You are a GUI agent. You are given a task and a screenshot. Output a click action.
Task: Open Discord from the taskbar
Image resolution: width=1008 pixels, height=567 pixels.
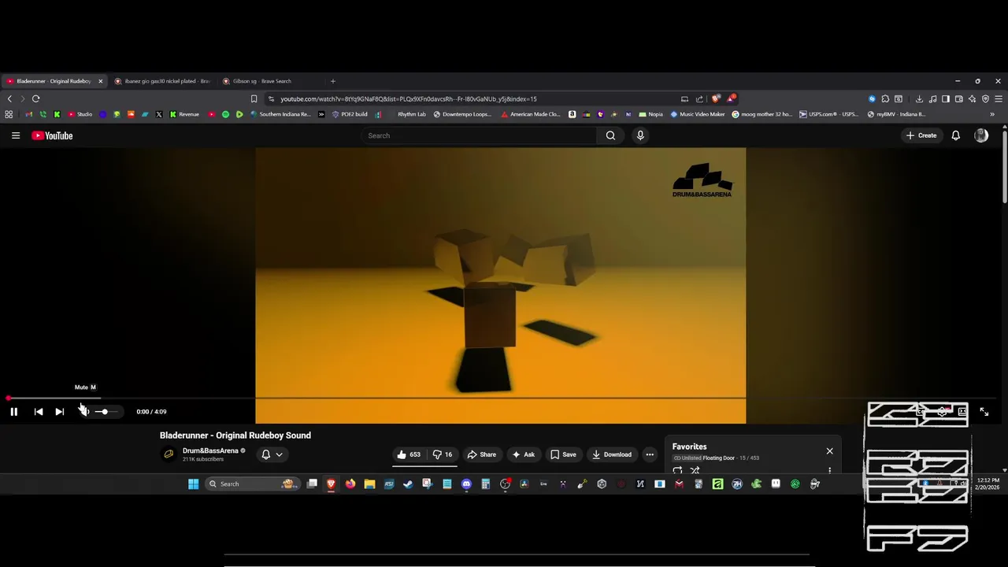click(x=466, y=484)
